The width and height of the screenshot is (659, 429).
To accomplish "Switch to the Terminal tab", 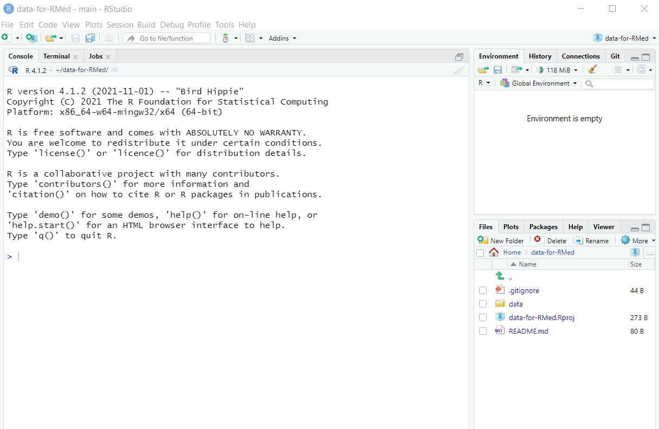I will click(56, 56).
